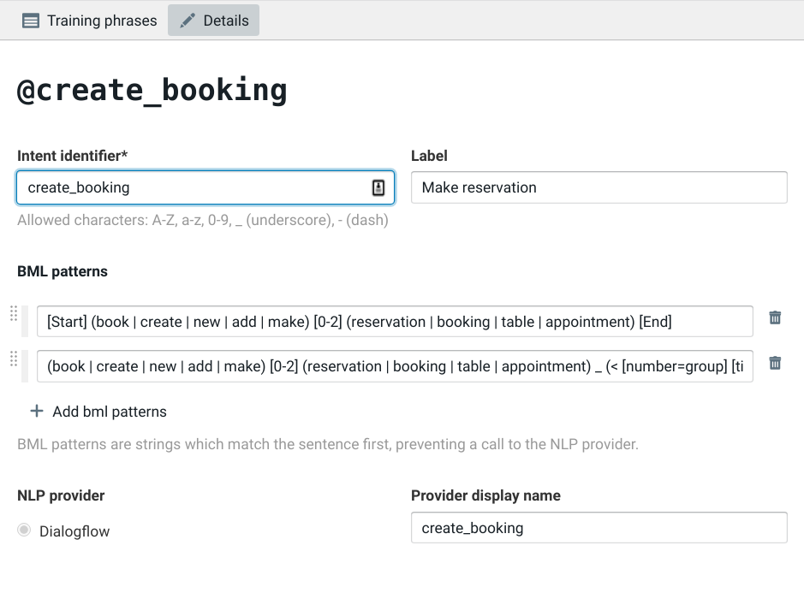Click the BML patterns section label

pyautogui.click(x=63, y=271)
